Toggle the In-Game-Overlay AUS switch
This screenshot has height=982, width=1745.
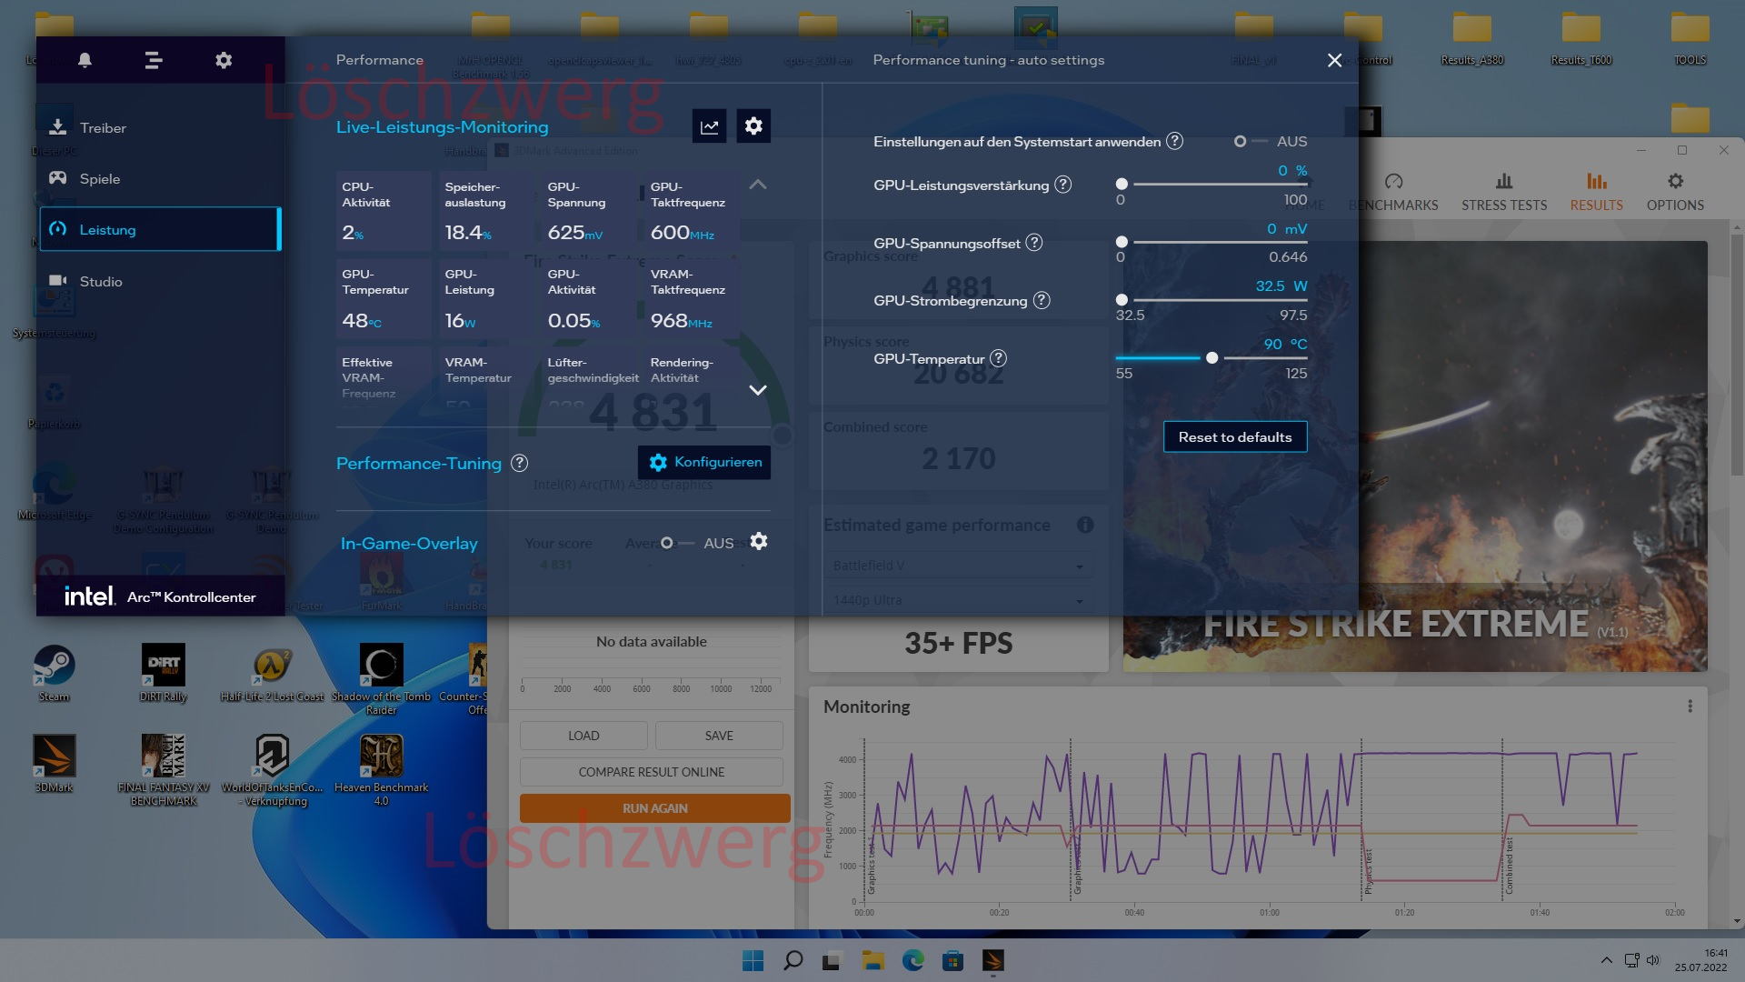tap(677, 543)
